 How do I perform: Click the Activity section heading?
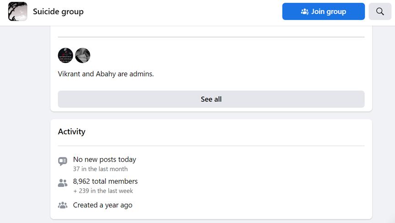71,132
